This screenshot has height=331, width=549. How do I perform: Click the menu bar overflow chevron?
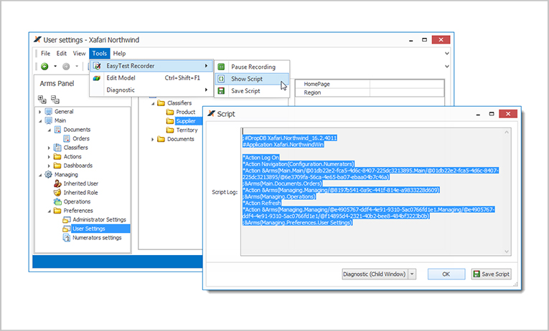447,54
